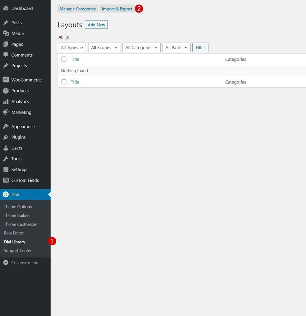Open the All Types dropdown
Viewport: 306px width, 316px height.
click(72, 47)
